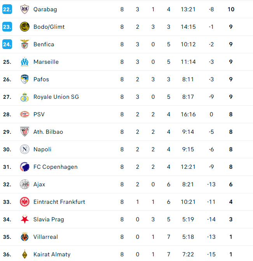Click the Royale Union SG crest

pos(24,97)
